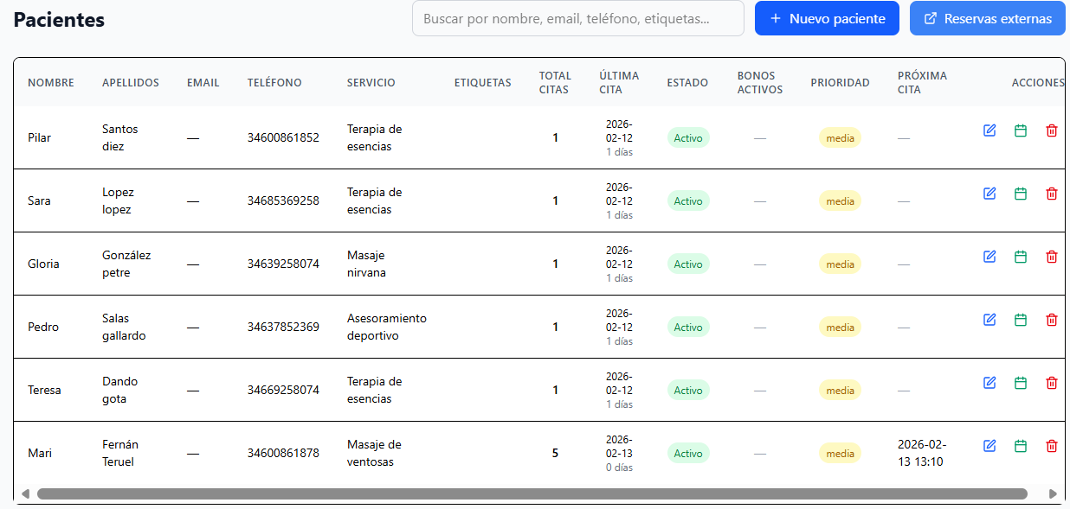Click Activo status badge for Sara
The width and height of the screenshot is (1070, 509).
pyautogui.click(x=688, y=201)
